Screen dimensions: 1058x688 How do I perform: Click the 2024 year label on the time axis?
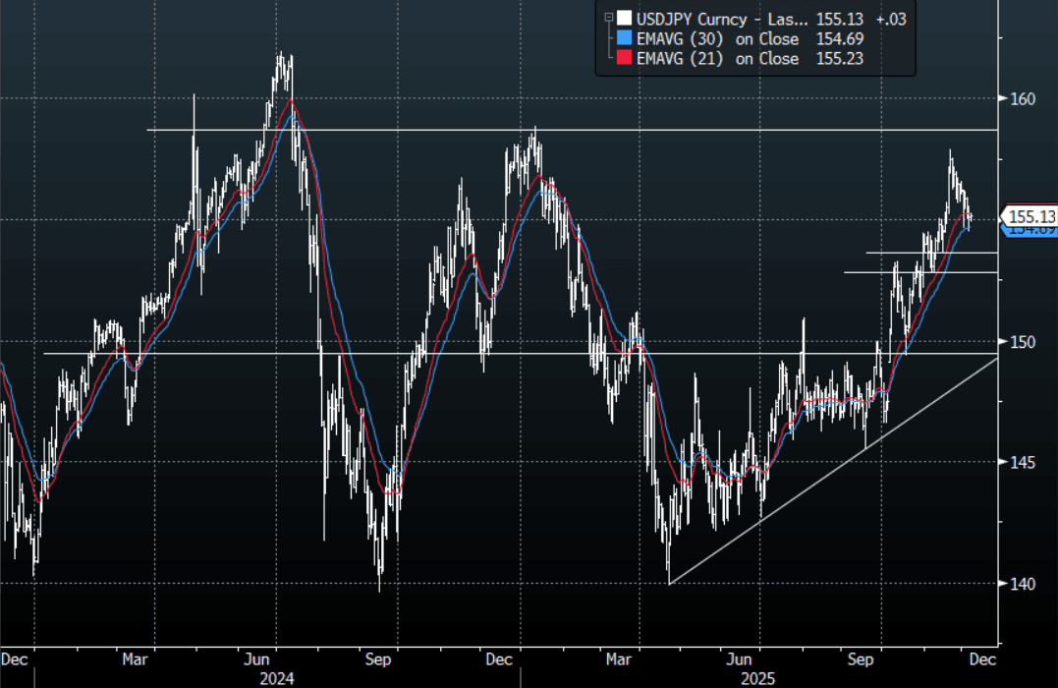(x=274, y=678)
